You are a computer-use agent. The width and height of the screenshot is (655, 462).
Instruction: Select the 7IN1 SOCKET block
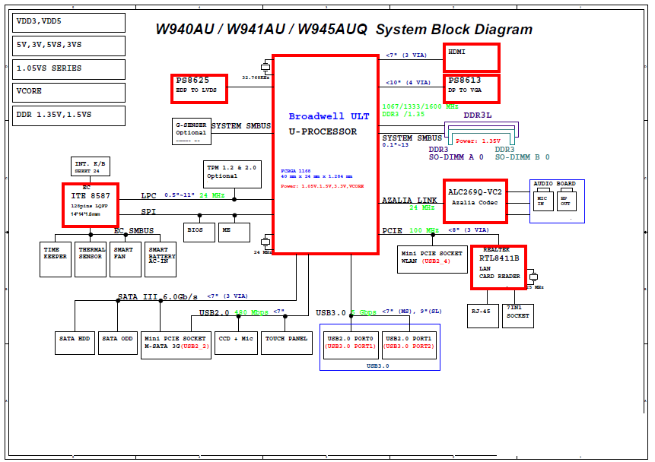point(518,316)
